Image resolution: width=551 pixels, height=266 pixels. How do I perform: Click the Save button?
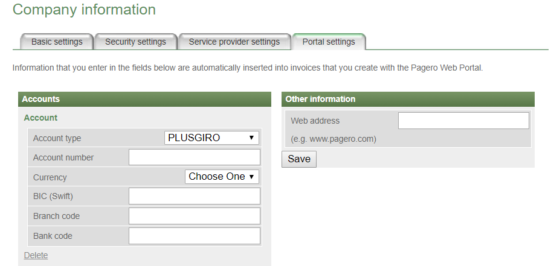coord(299,159)
